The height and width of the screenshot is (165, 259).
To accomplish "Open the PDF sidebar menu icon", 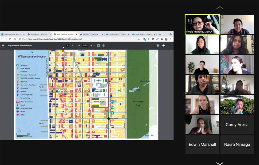I will [x=3, y=45].
